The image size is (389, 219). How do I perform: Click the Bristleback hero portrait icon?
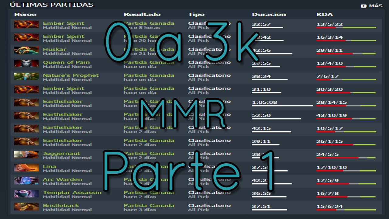point(26,207)
